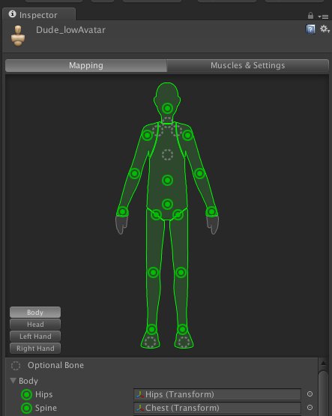Screen dimensions: 332x416
Task: Select the knee bone circle on screen right
Action: click(181, 273)
